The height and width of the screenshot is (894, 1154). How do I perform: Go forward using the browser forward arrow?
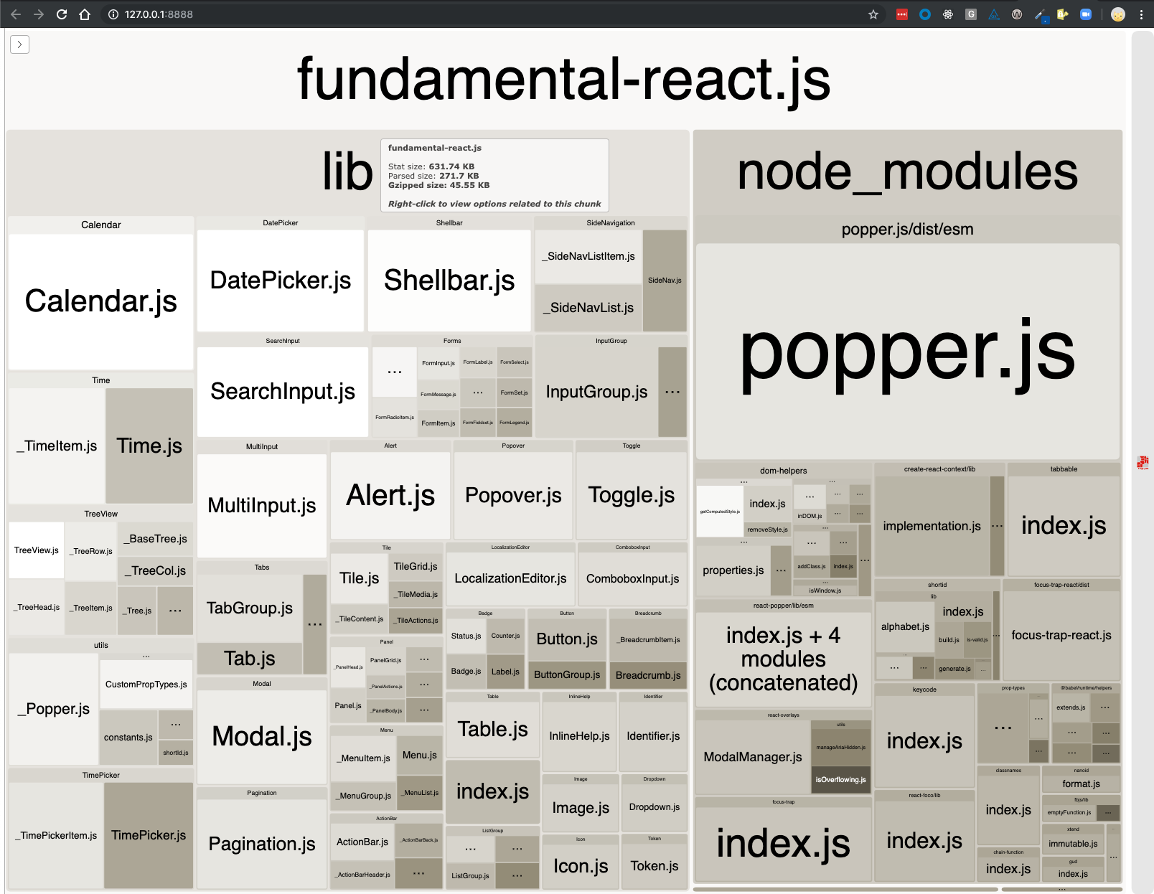39,14
